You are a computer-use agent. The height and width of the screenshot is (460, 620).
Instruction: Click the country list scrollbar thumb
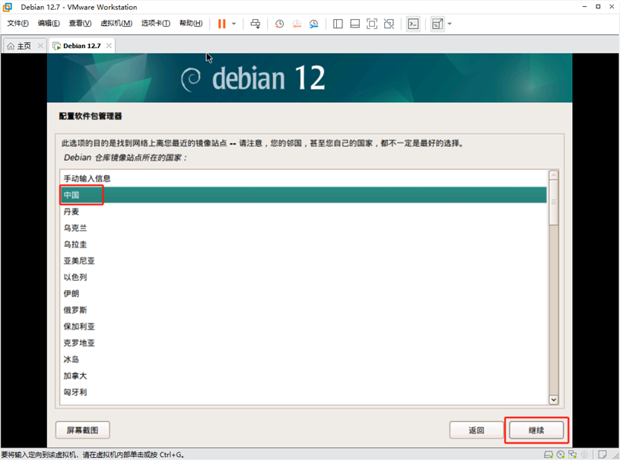point(554,203)
